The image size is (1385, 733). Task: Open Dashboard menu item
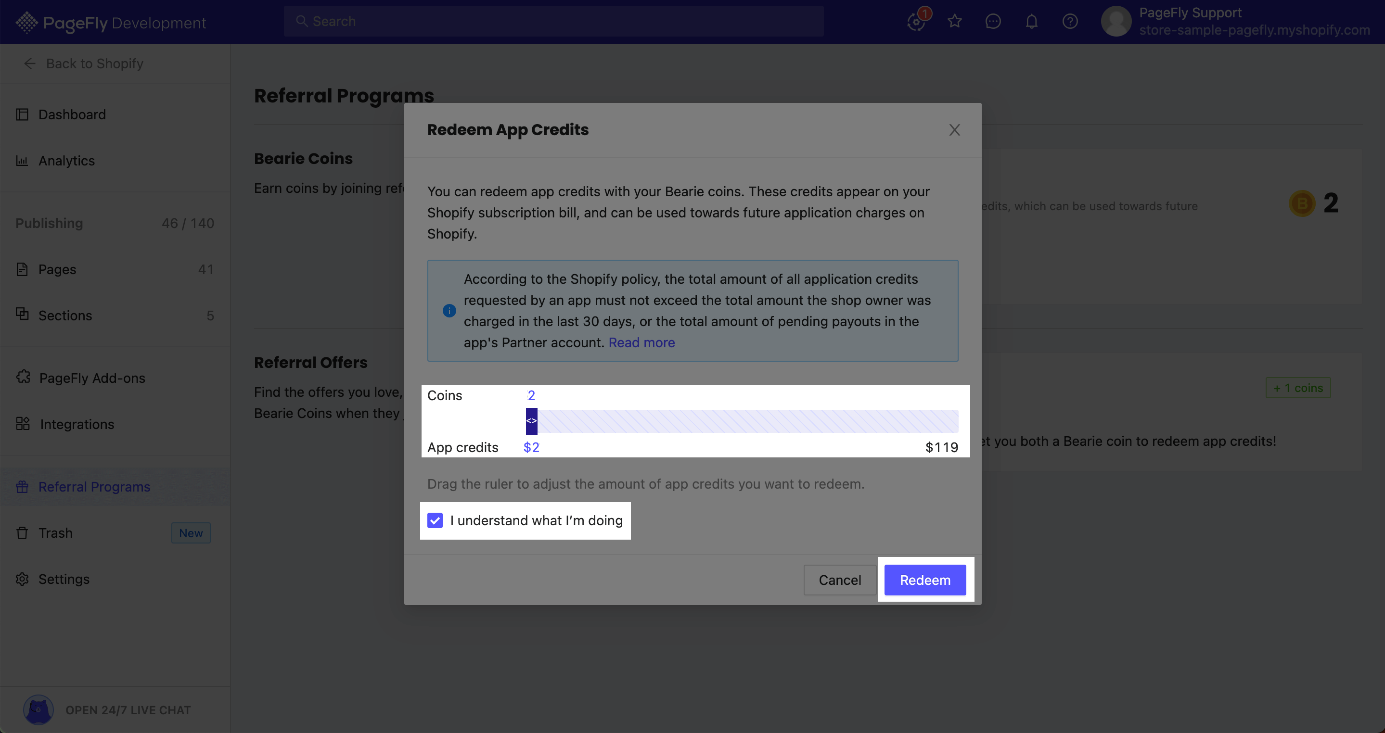click(x=115, y=114)
